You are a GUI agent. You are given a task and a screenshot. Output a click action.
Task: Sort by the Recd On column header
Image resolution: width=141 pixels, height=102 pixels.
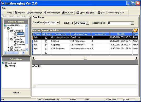click(x=121, y=34)
